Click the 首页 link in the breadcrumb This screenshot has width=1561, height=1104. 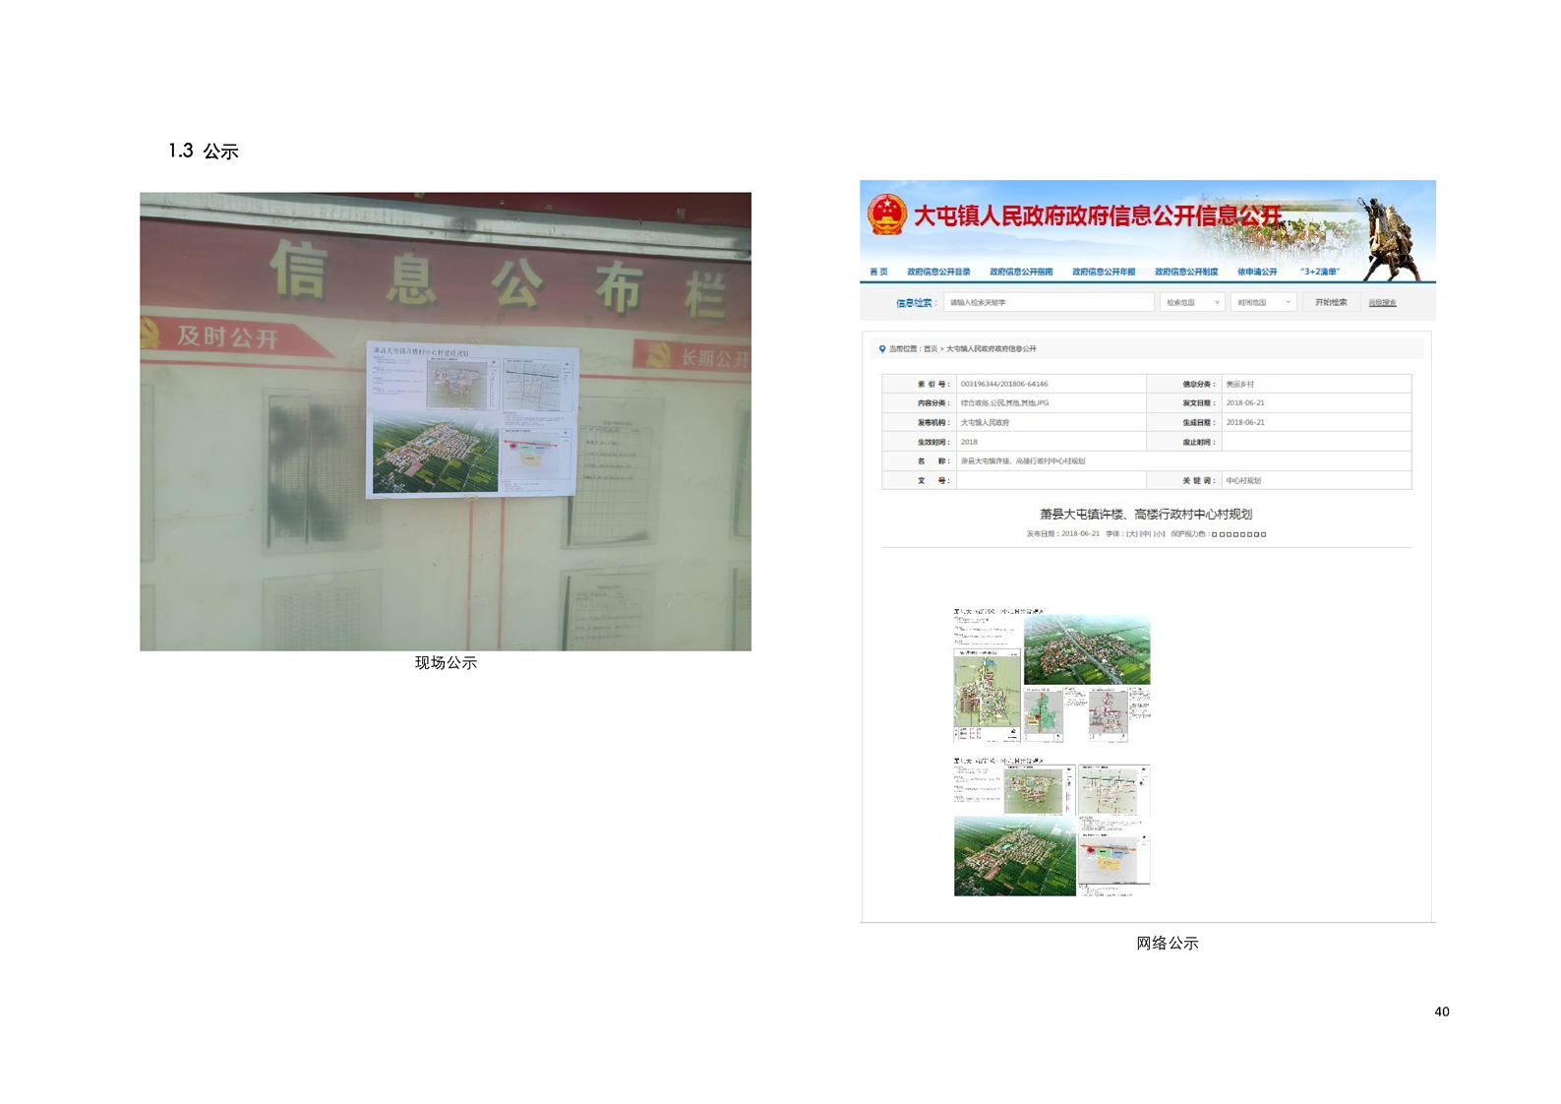click(930, 348)
